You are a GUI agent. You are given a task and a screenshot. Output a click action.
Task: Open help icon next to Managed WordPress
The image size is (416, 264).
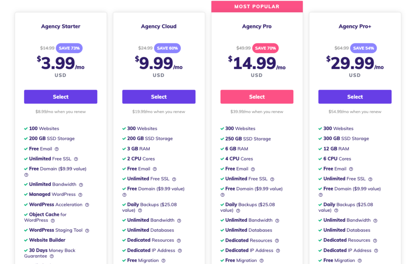pyautogui.click(x=80, y=195)
